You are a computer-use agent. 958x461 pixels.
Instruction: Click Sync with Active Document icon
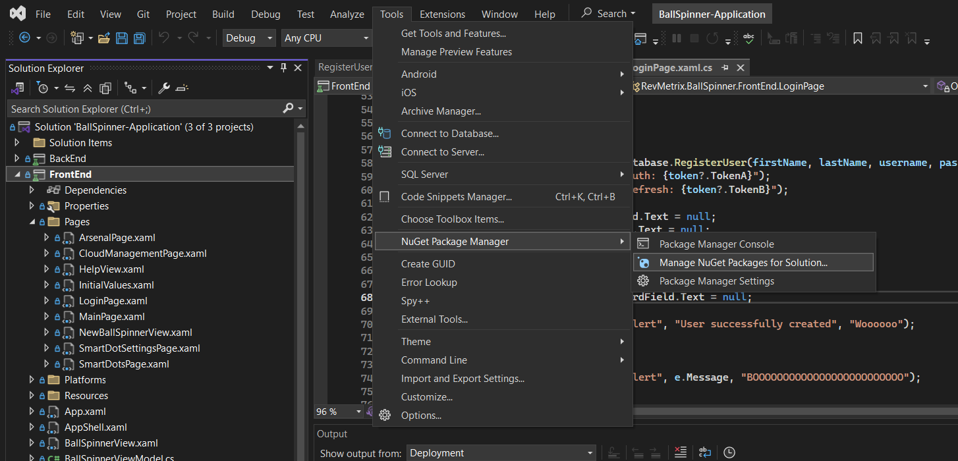coord(70,88)
